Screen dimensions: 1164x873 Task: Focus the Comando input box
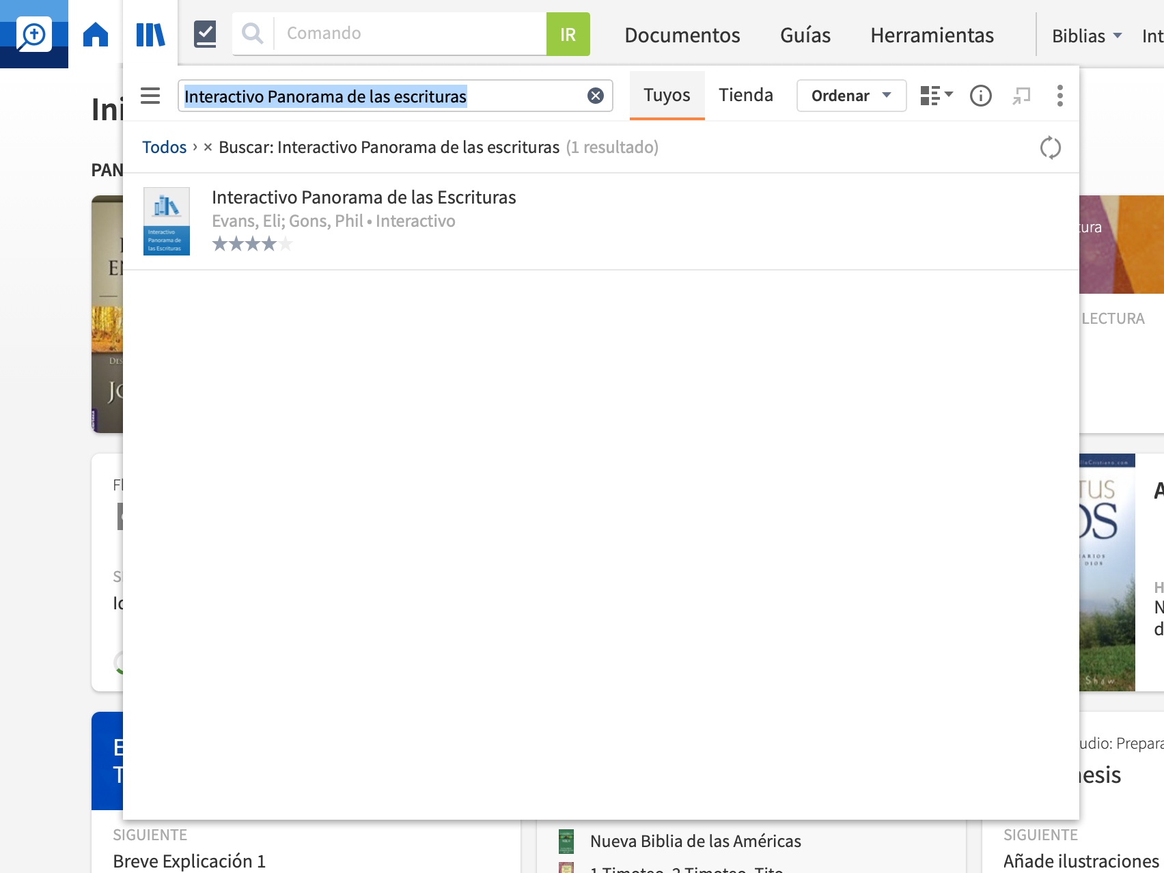coord(410,33)
